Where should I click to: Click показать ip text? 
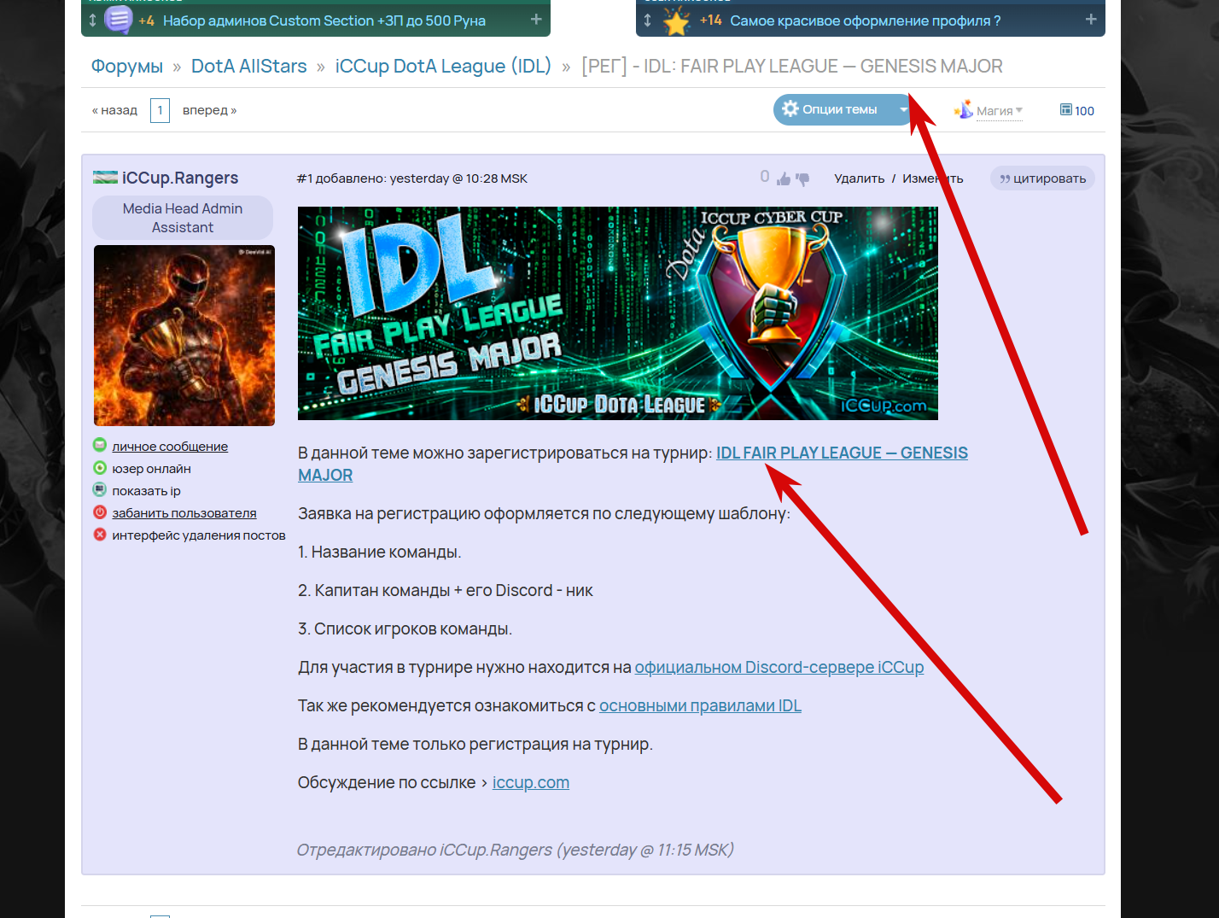click(x=146, y=491)
